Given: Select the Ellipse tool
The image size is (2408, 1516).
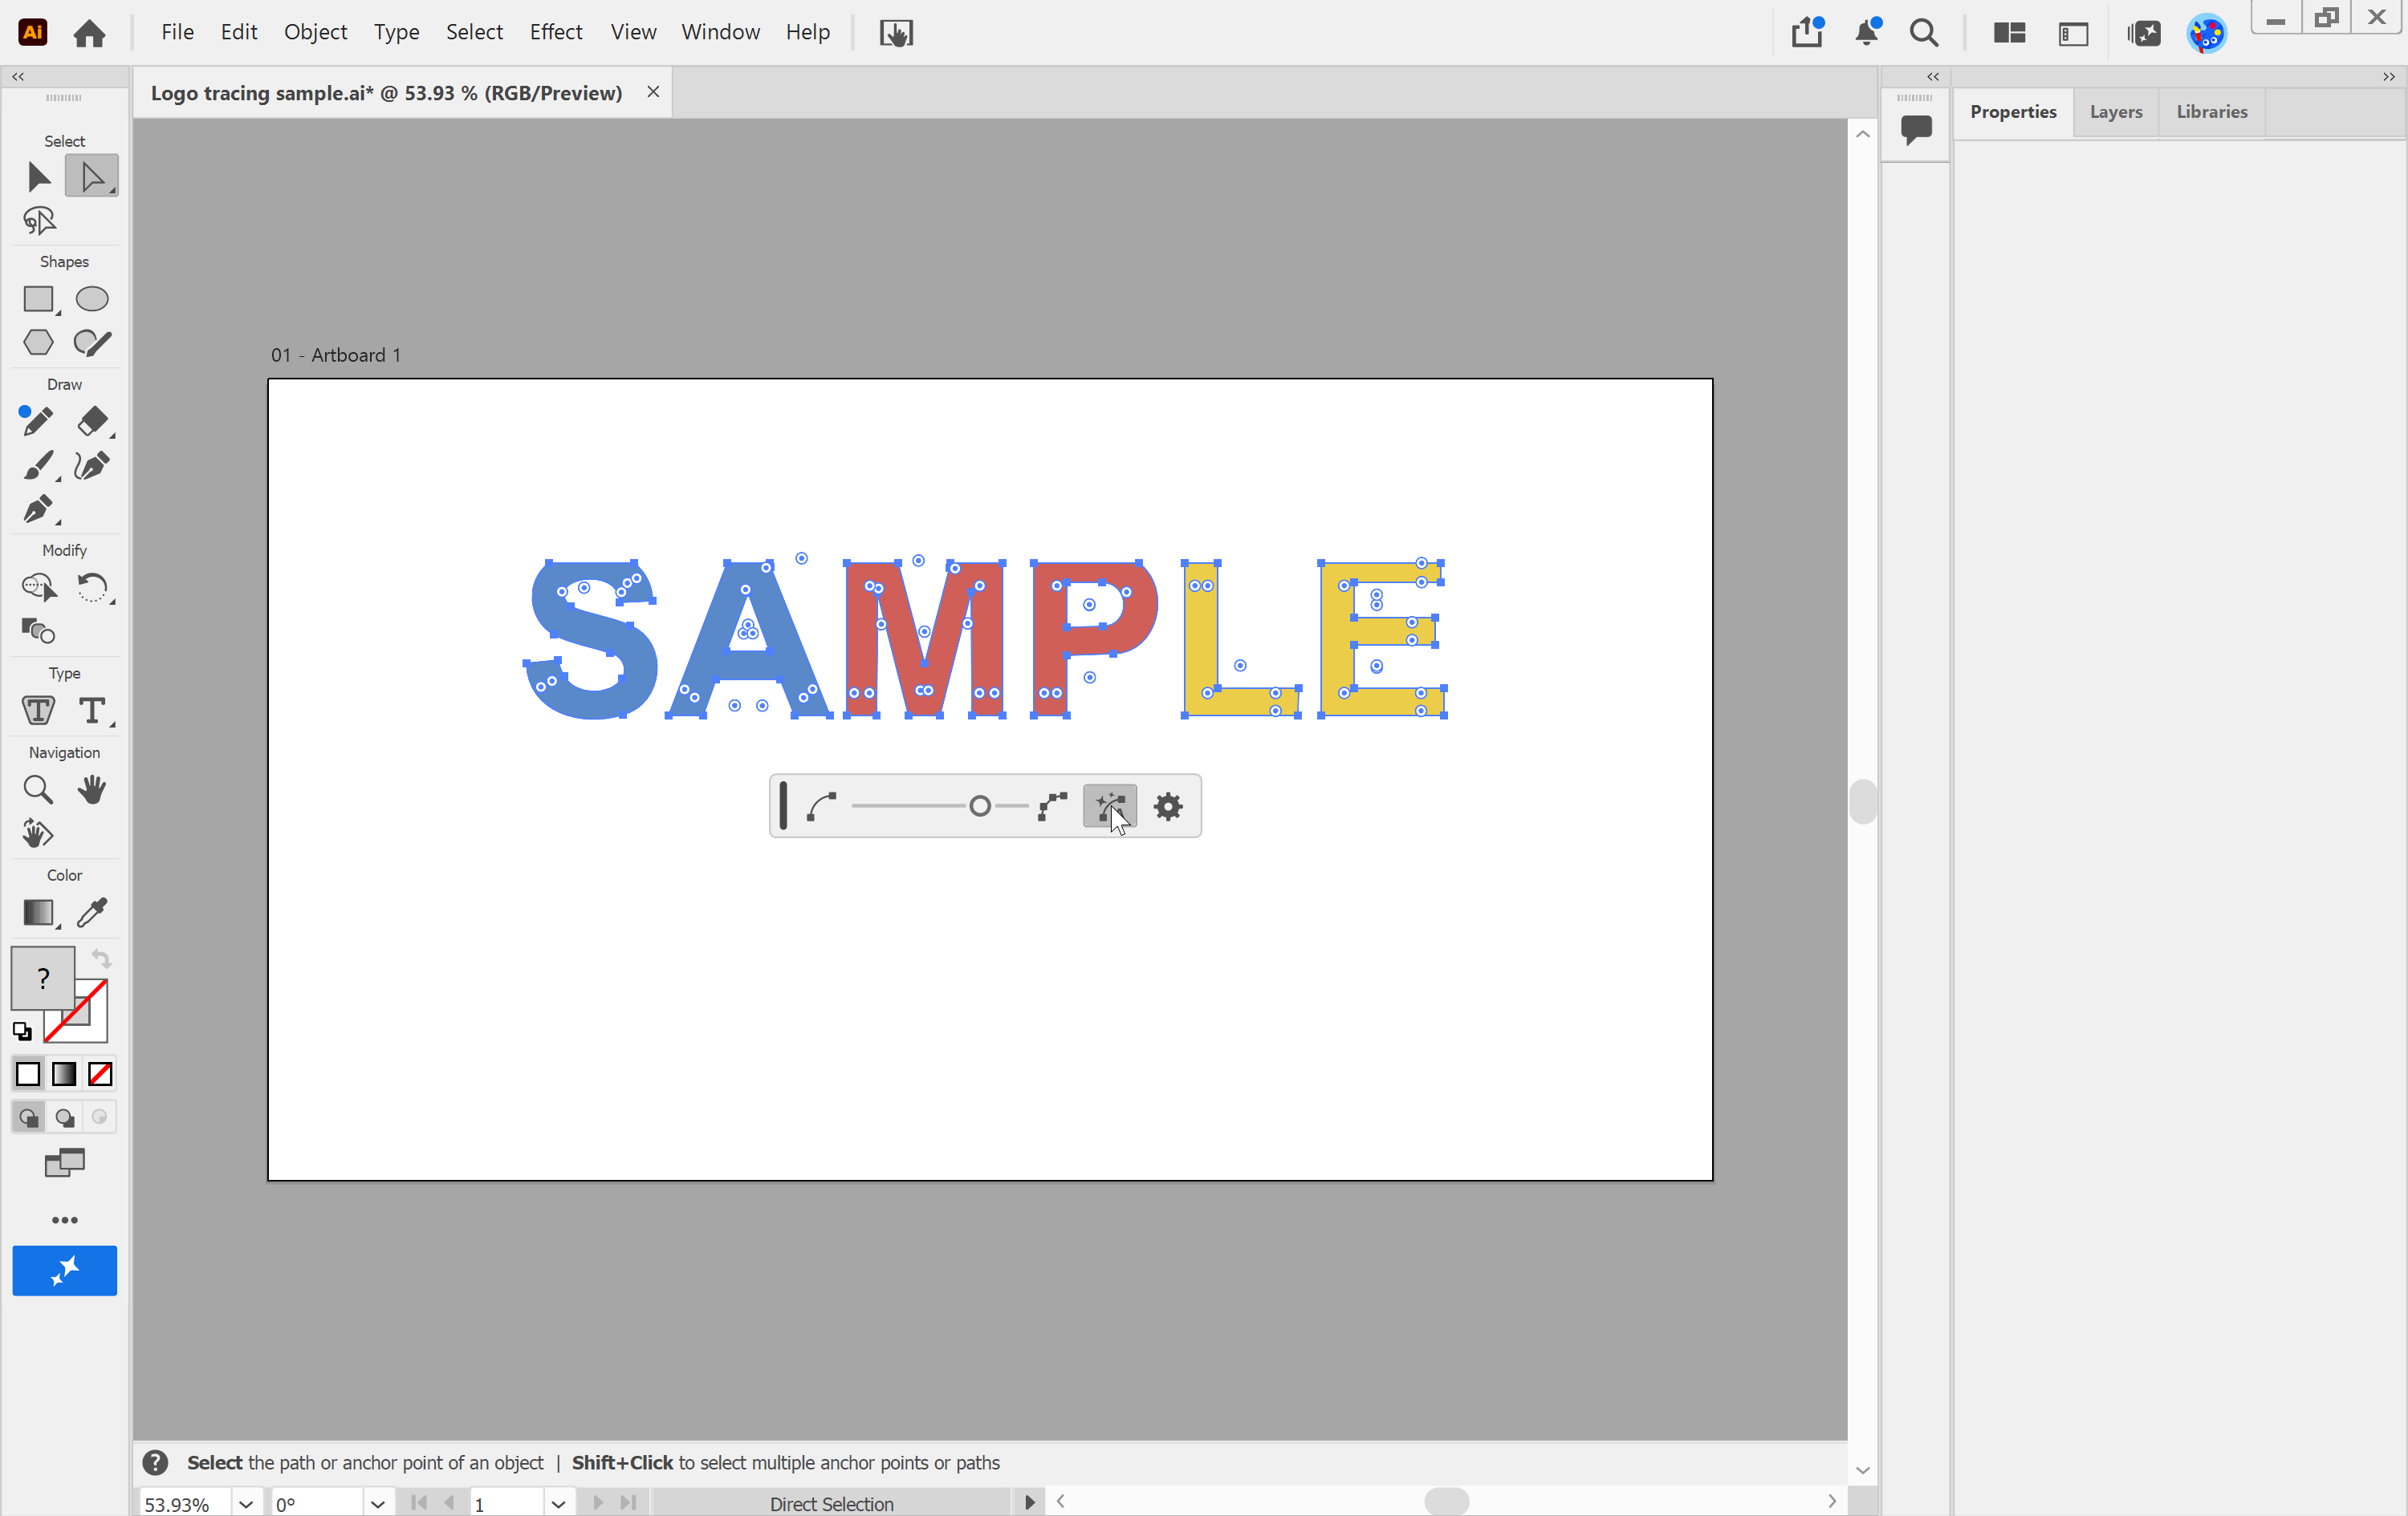Looking at the screenshot, I should [x=92, y=299].
